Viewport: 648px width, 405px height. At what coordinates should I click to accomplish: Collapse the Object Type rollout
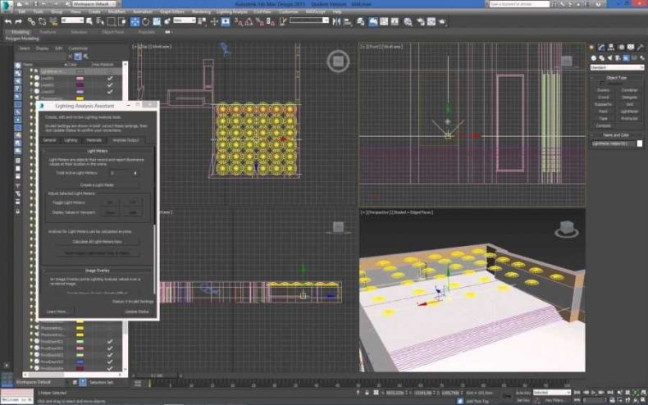tap(616, 77)
